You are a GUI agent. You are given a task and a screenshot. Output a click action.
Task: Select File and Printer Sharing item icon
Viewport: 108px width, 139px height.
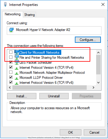[16, 57]
